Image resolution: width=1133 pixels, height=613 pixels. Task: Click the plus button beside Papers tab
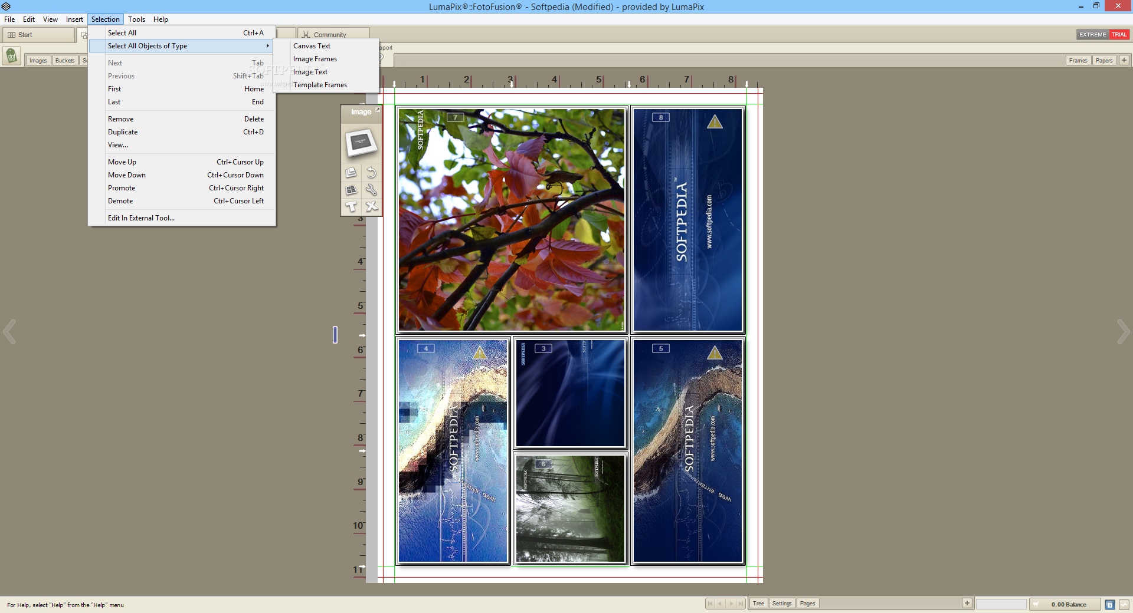[1124, 60]
